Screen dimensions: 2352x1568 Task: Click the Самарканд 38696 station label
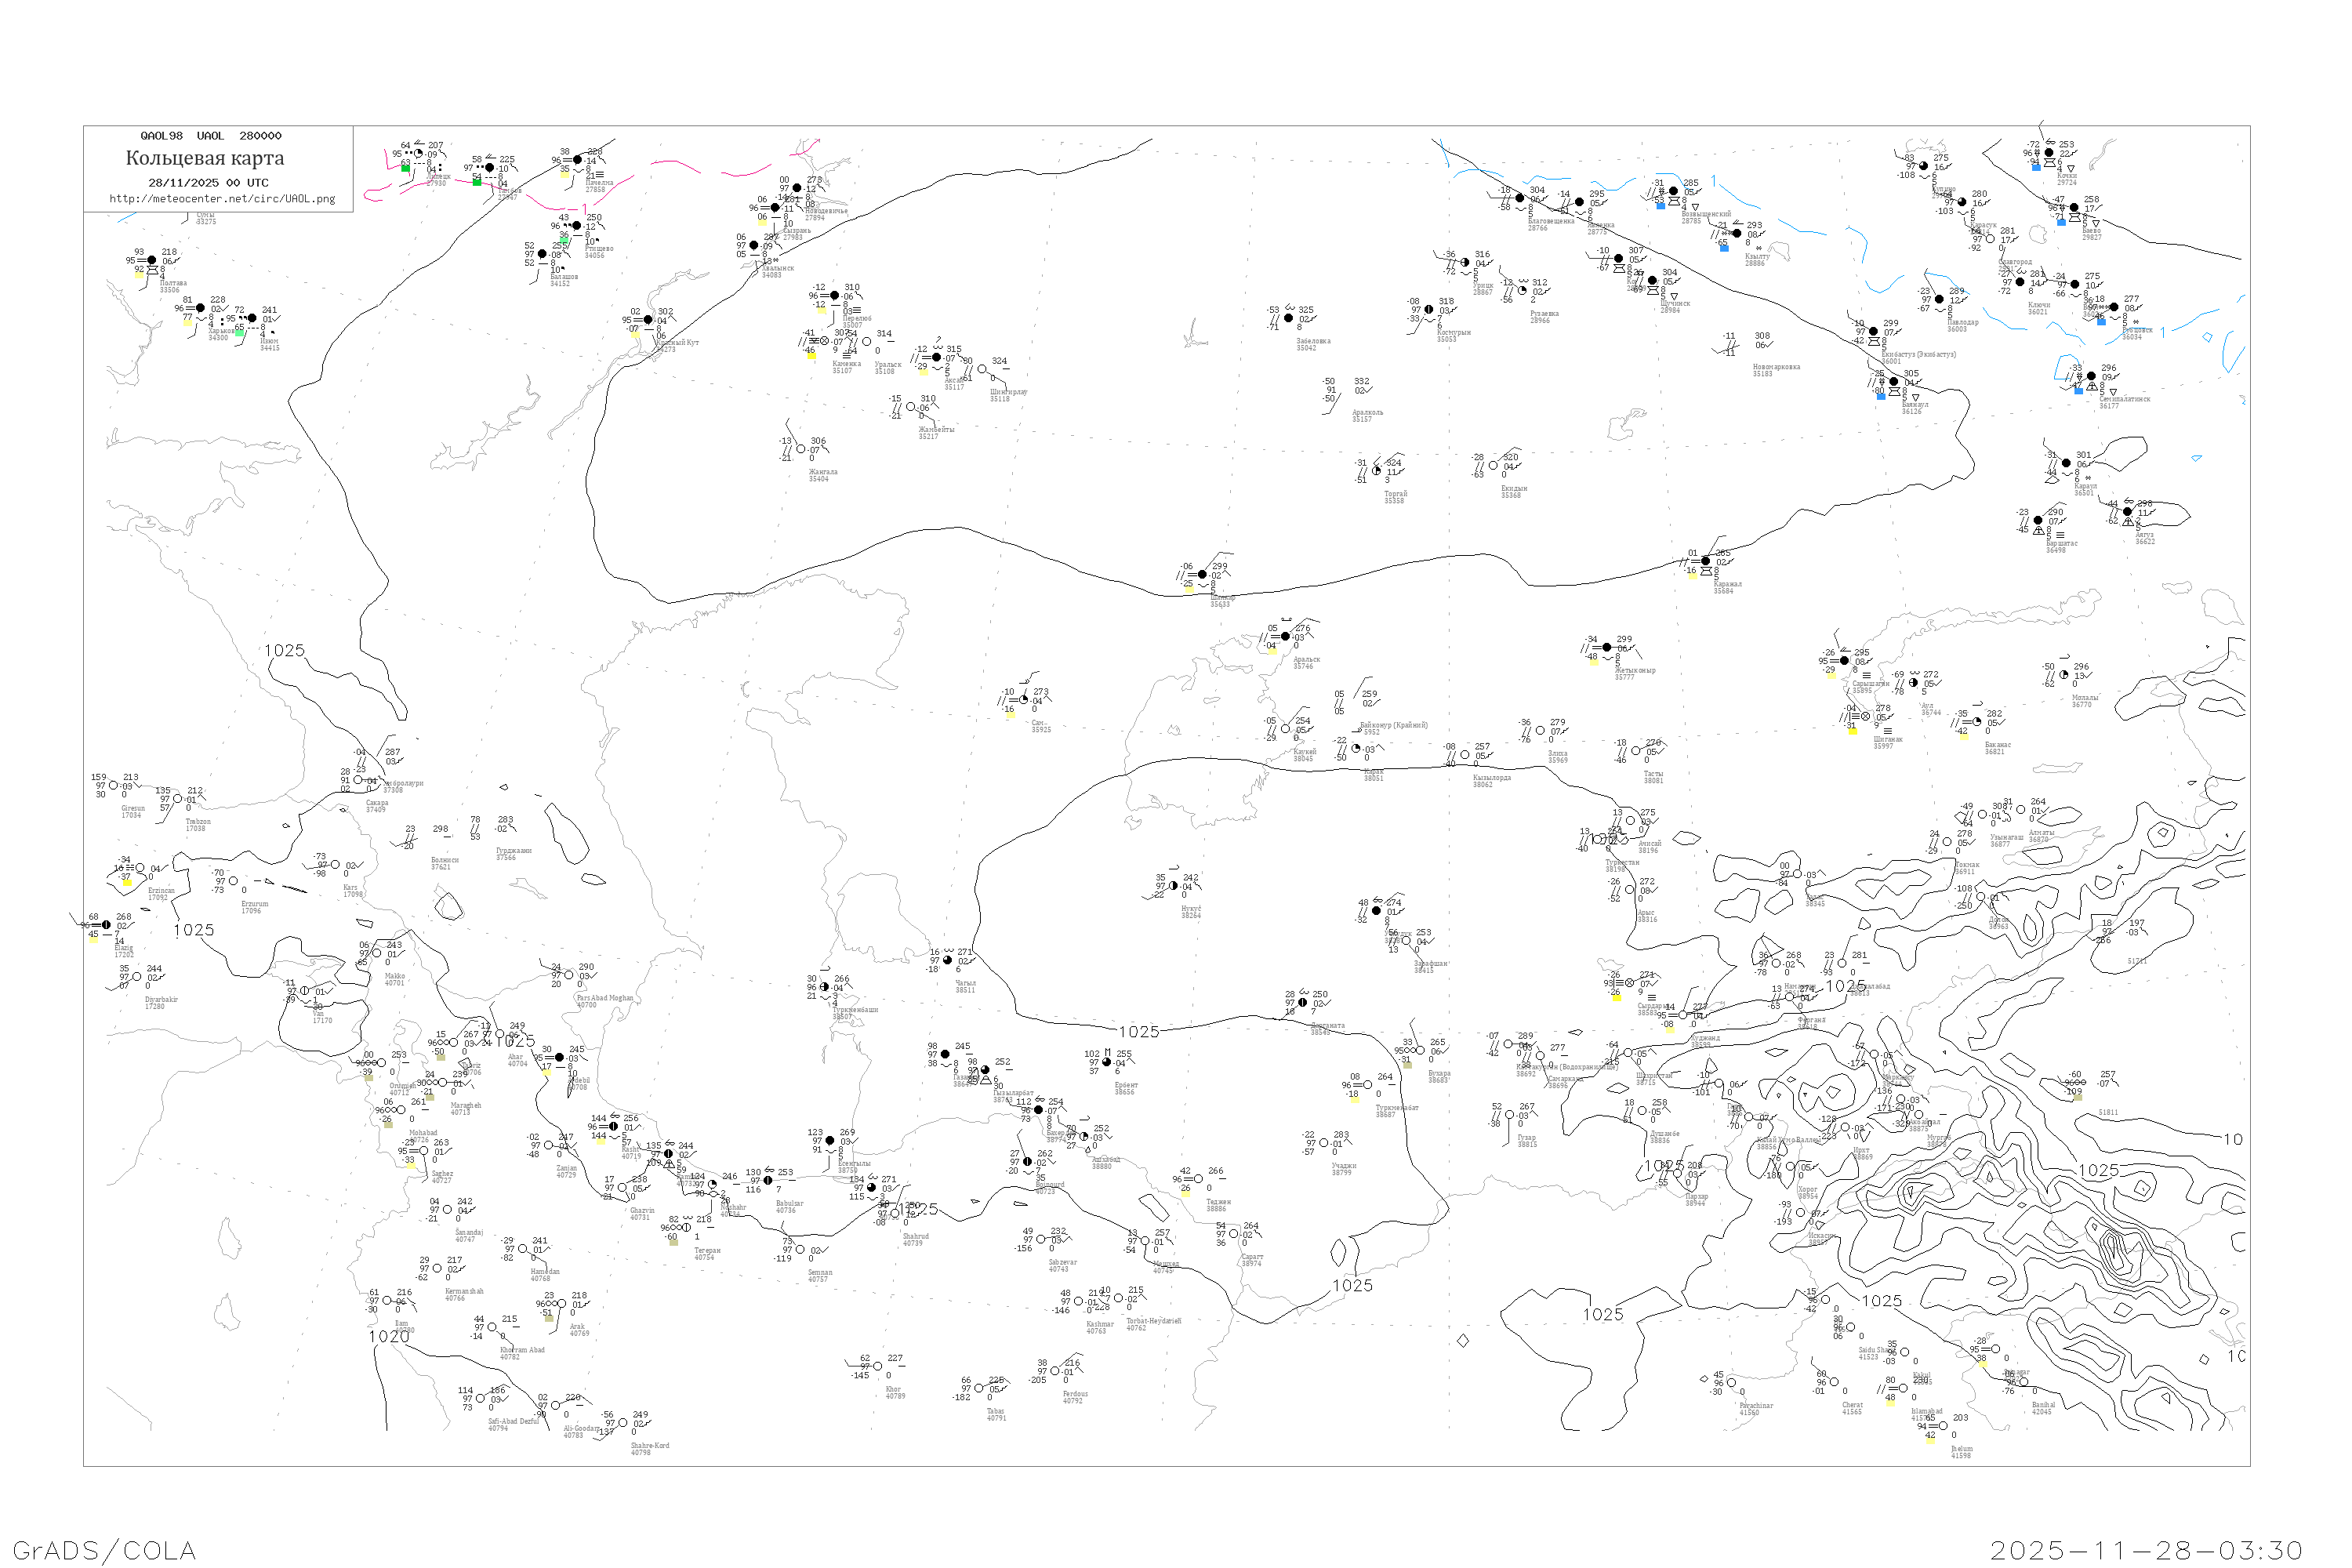(1564, 1083)
